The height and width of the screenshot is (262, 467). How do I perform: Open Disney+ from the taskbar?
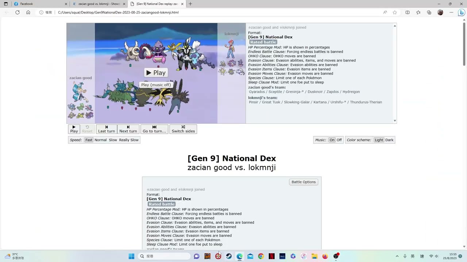[282, 256]
